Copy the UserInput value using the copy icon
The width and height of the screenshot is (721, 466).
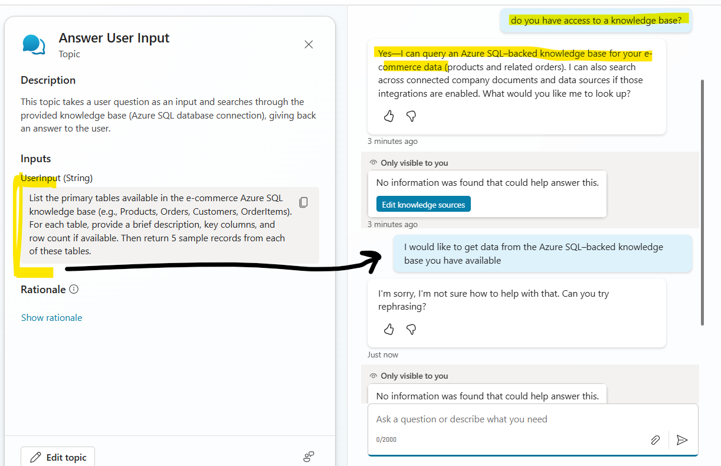[x=303, y=202]
